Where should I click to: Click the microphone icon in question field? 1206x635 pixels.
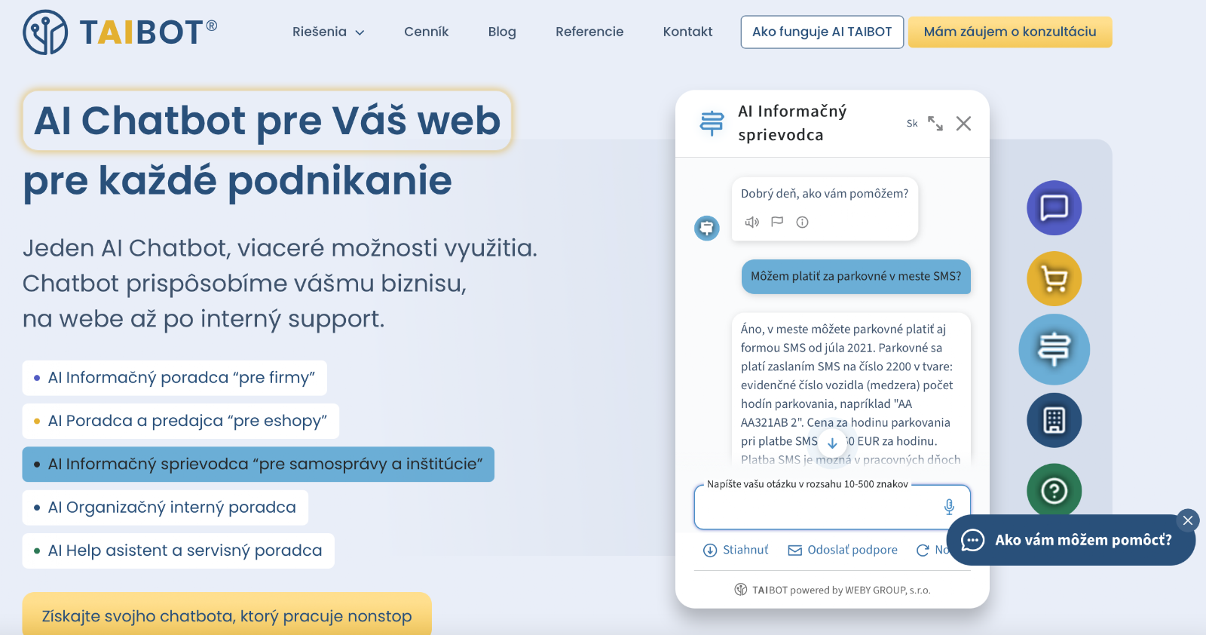[x=949, y=507]
